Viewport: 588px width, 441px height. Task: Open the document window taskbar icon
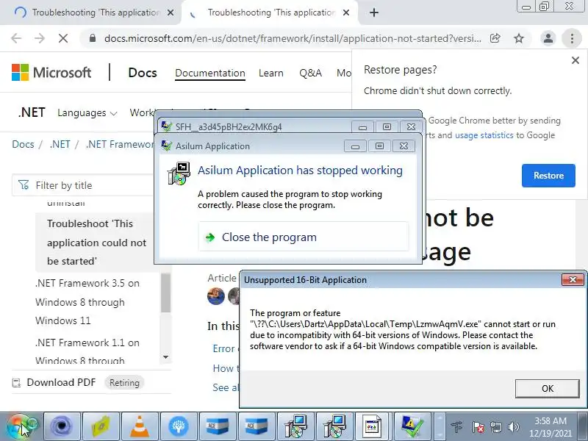point(373,427)
